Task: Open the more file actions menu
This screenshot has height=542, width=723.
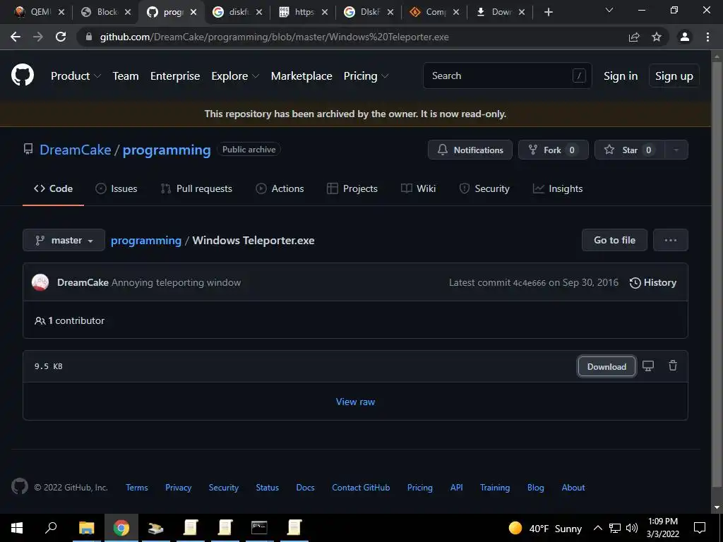Action: coord(671,240)
